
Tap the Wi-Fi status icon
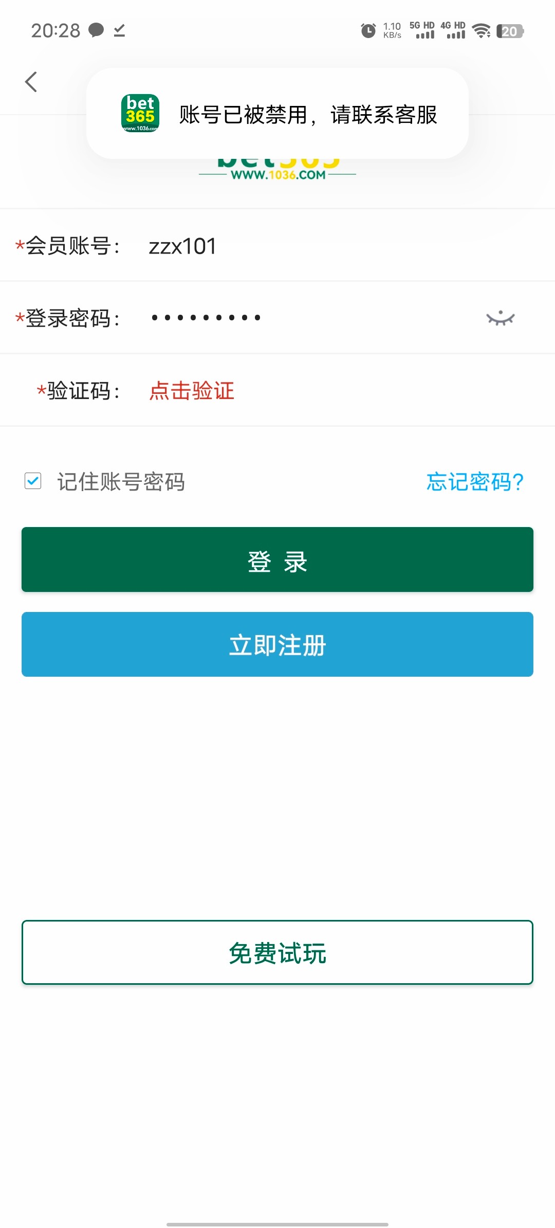coord(482,31)
